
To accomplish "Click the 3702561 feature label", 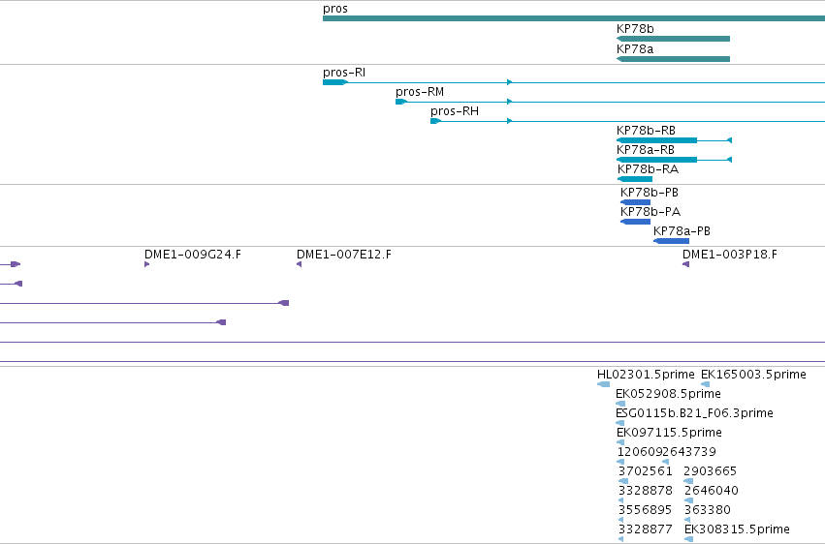I will pos(645,471).
